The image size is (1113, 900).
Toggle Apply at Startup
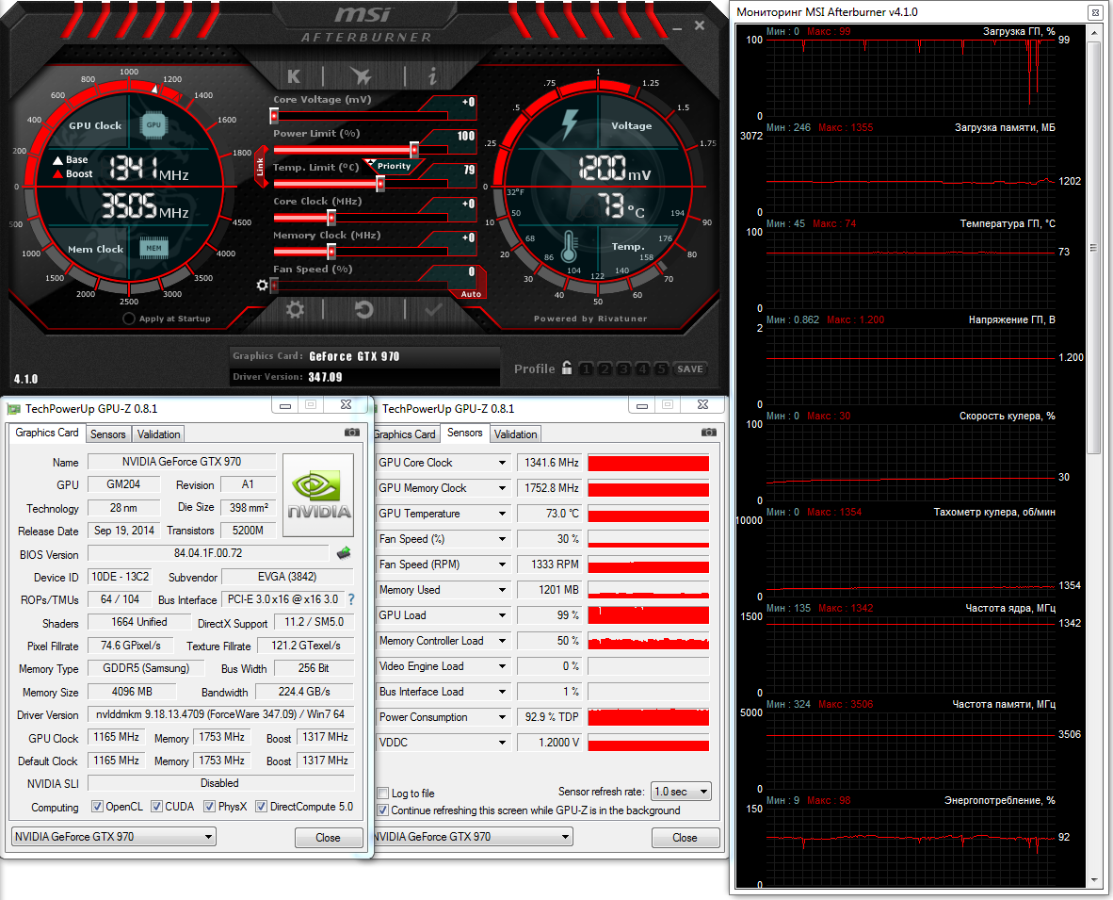click(129, 319)
